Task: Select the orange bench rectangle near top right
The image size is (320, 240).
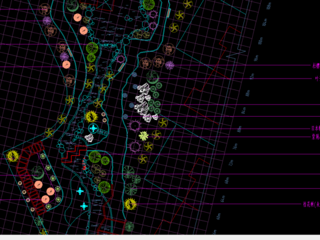Action: 169,13
